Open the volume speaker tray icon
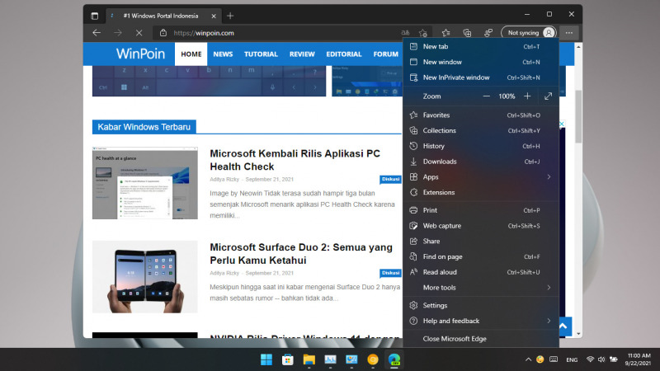Image resolution: width=660 pixels, height=371 pixels. pyautogui.click(x=601, y=359)
